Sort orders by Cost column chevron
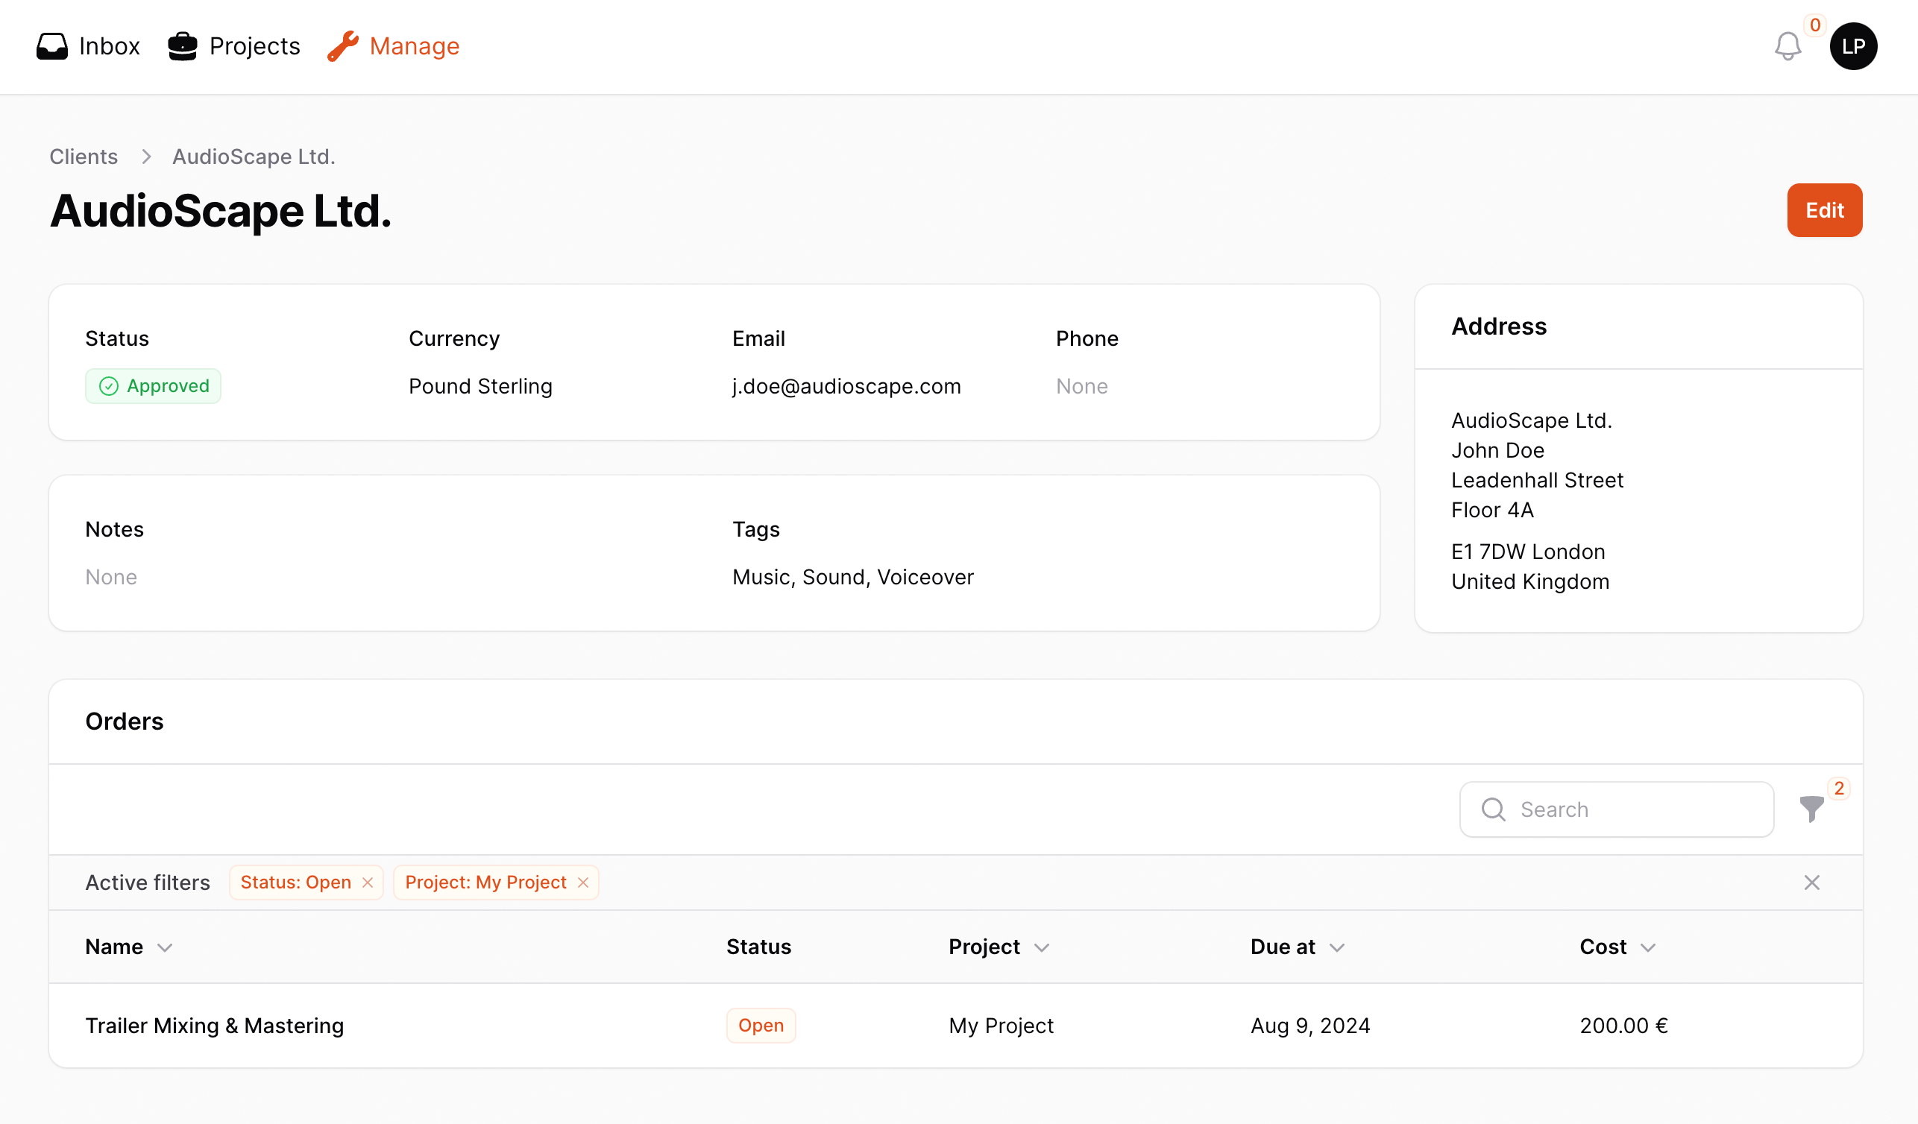 (1647, 947)
